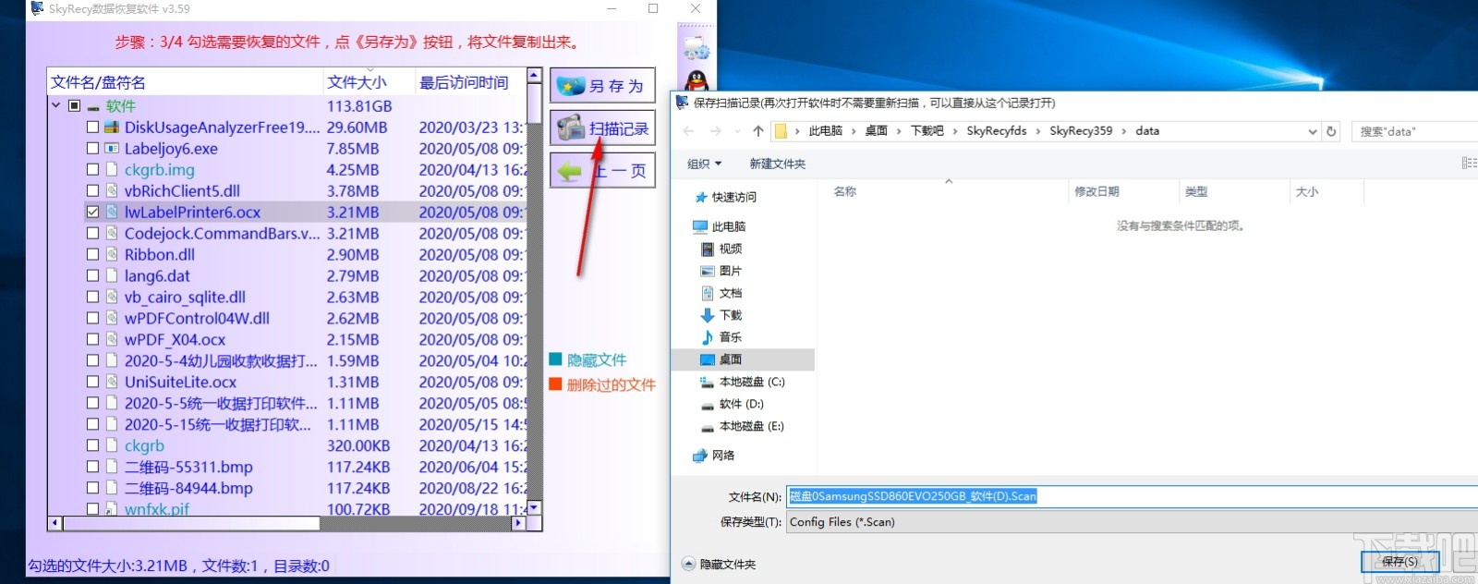Click the DiskUsageAnalyzerFree19 file icon

coord(112,128)
